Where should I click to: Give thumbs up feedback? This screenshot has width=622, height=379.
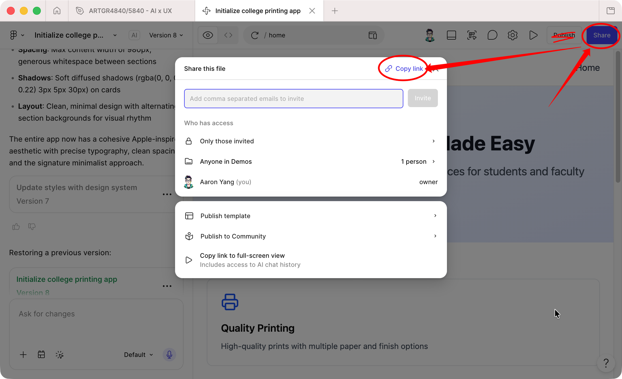(x=16, y=227)
